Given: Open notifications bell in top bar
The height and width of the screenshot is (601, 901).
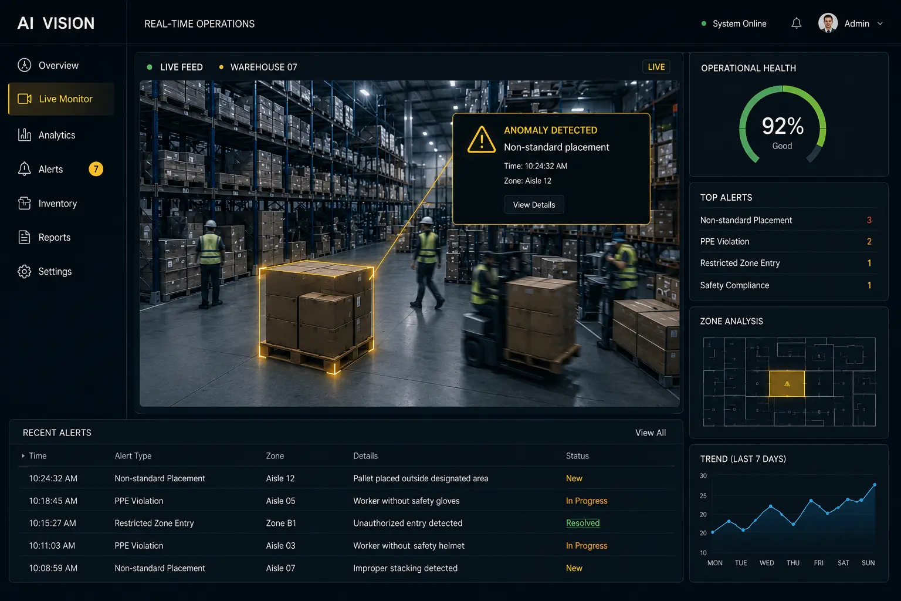Looking at the screenshot, I should click(x=796, y=23).
